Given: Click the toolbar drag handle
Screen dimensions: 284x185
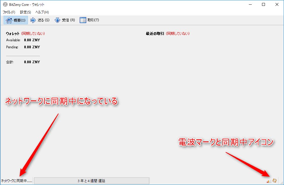Looking at the screenshot, I should (x=2, y=20).
